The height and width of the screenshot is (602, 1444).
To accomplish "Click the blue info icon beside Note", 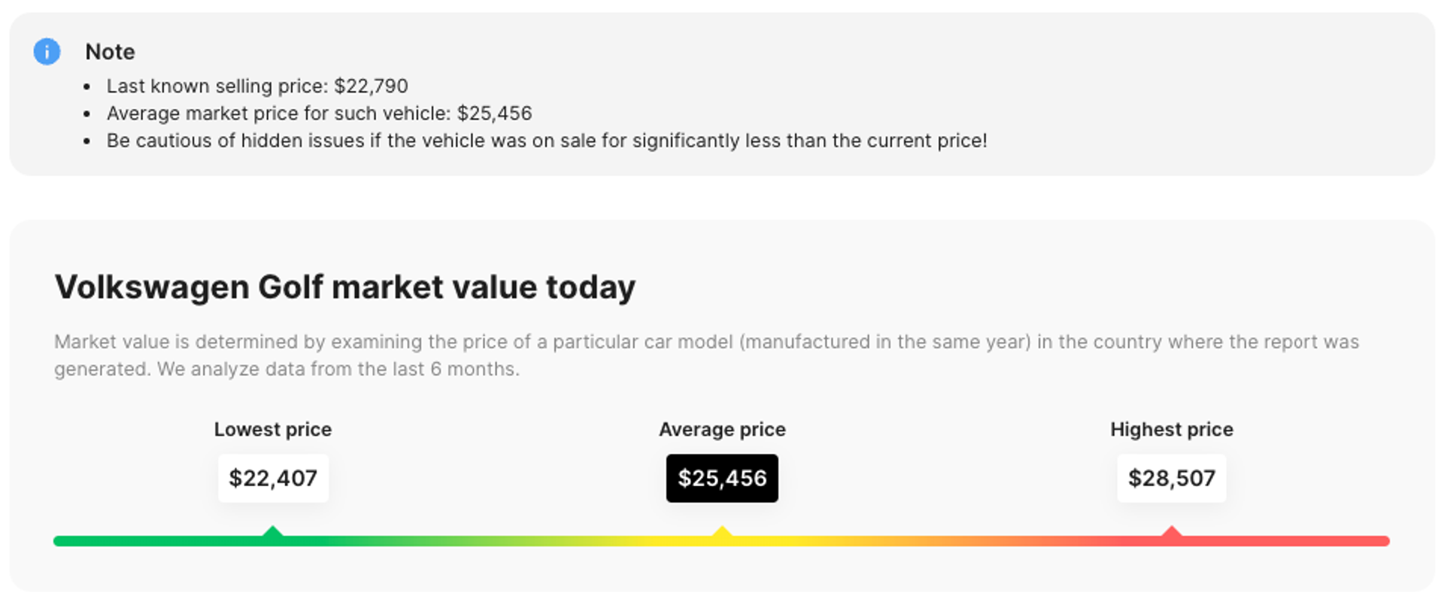I will point(47,52).
